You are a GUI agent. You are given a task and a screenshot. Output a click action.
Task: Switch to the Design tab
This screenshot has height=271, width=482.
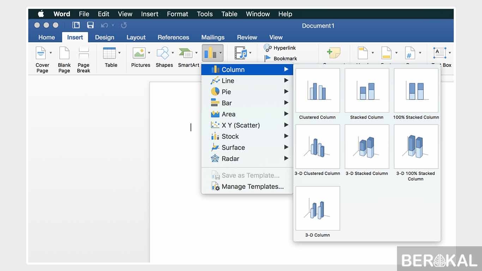pos(104,37)
